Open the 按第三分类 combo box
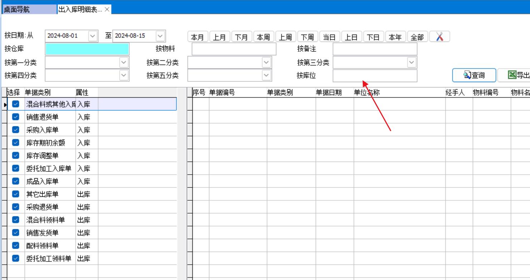The image size is (530, 280). [x=412, y=62]
